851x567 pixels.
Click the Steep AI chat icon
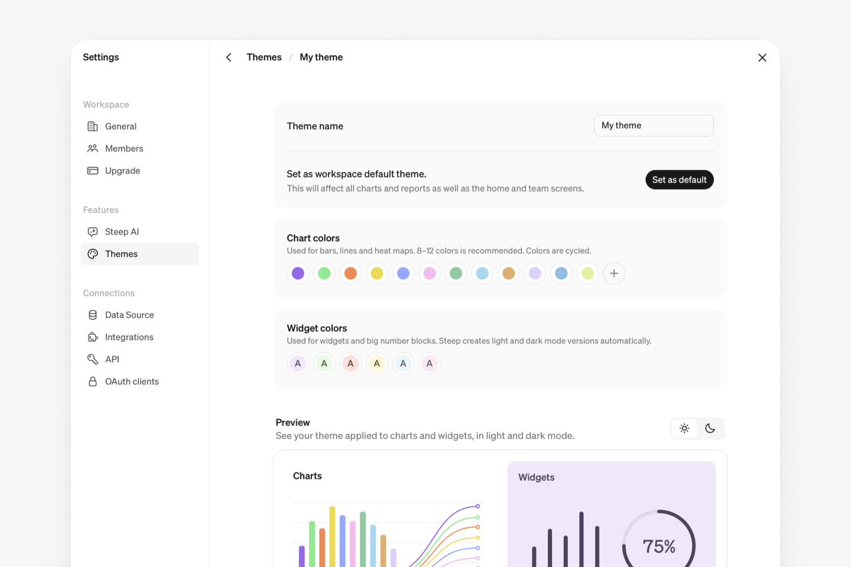pos(93,232)
